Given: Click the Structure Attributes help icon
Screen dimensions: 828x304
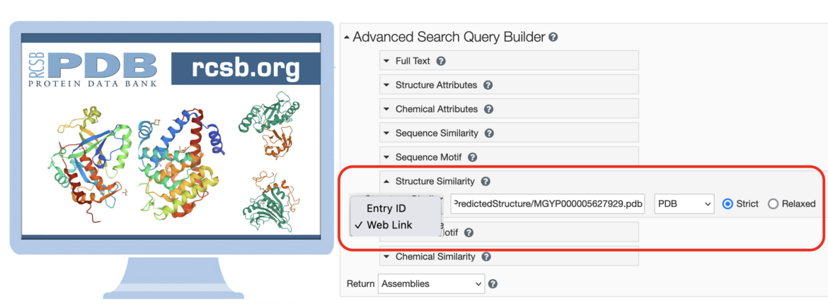Looking at the screenshot, I should [x=488, y=85].
